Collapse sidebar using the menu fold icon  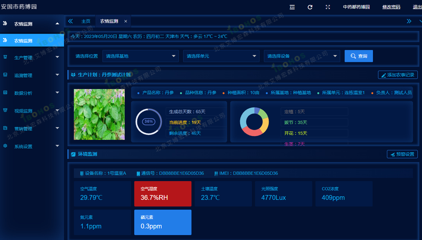(292, 7)
